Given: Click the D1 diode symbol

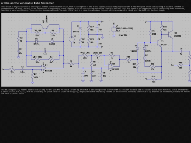Looking at the screenshot, I should click(x=138, y=48).
